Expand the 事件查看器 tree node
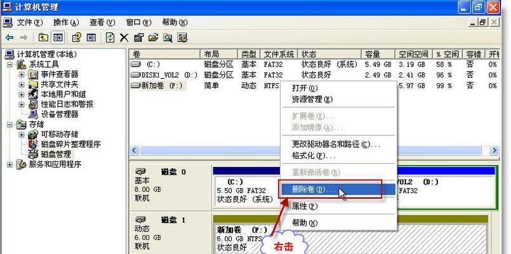Screen dimensions: 511x254 pyautogui.click(x=22, y=74)
